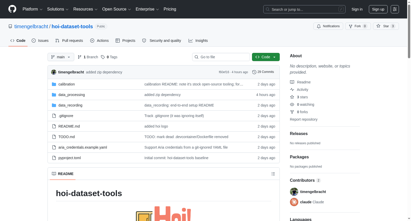Click the Go to file search field
Image resolution: width=411 pixels, height=221 pixels.
tap(221, 57)
